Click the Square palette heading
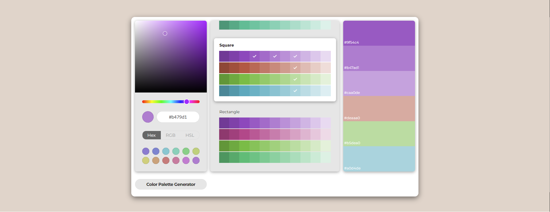This screenshot has height=212, width=550. [x=227, y=45]
